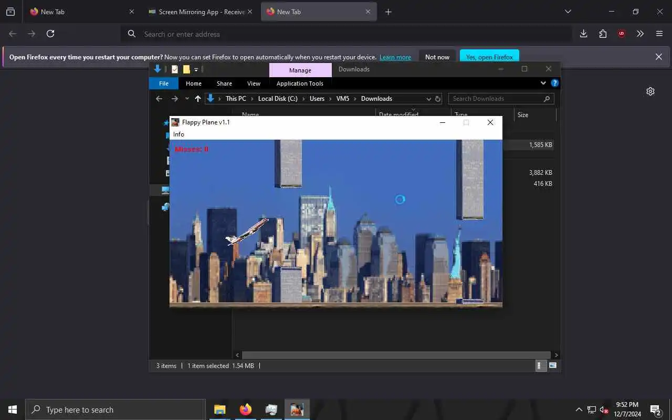The height and width of the screenshot is (420, 672).
Task: Switch Explorer to large icons view
Action: pyautogui.click(x=553, y=365)
